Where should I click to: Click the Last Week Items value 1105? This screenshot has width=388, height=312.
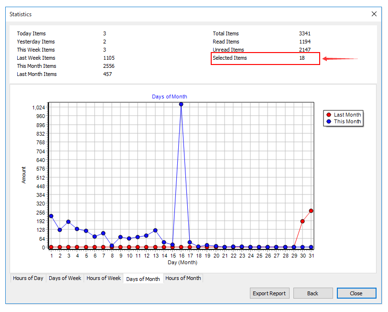point(109,58)
